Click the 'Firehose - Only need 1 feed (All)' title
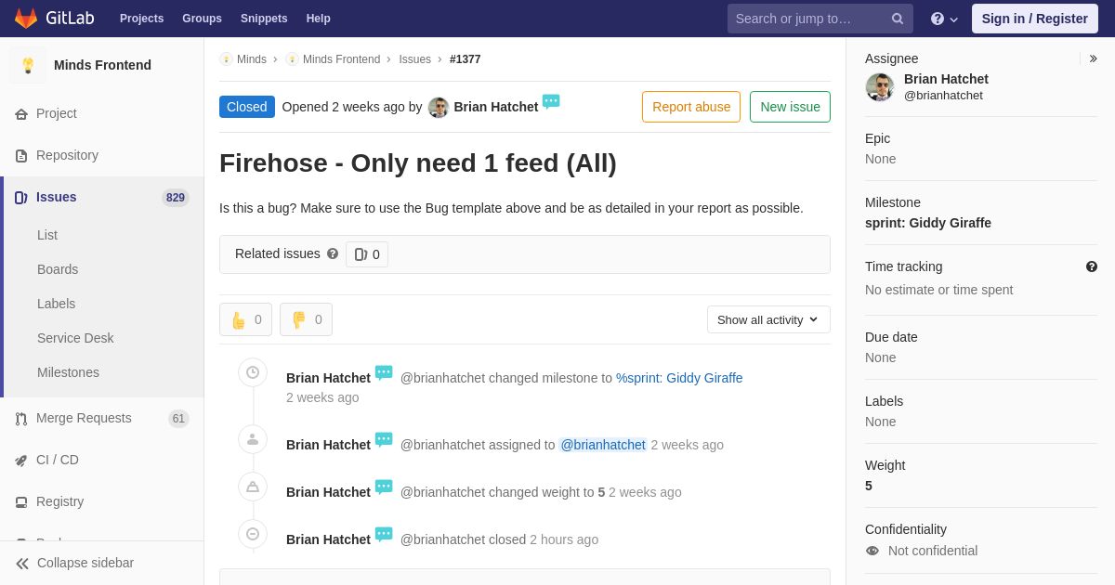The width and height of the screenshot is (1115, 585). (x=418, y=163)
